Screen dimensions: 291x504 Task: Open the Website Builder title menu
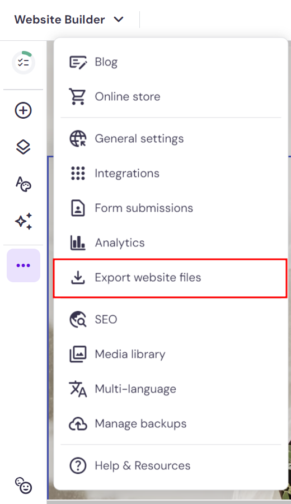click(59, 20)
